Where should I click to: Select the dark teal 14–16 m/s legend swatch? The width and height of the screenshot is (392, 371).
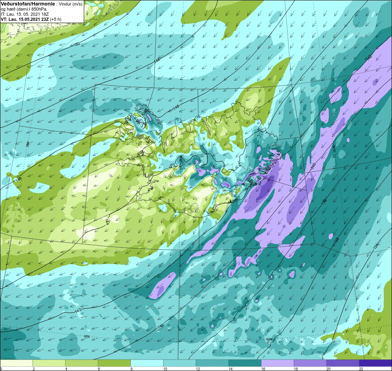(245, 363)
